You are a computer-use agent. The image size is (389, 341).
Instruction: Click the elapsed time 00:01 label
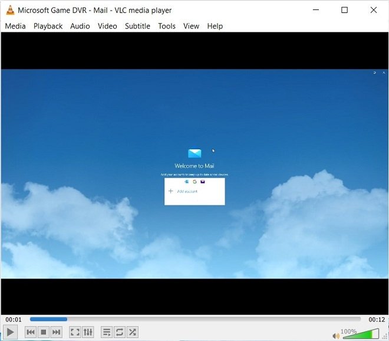pos(14,320)
